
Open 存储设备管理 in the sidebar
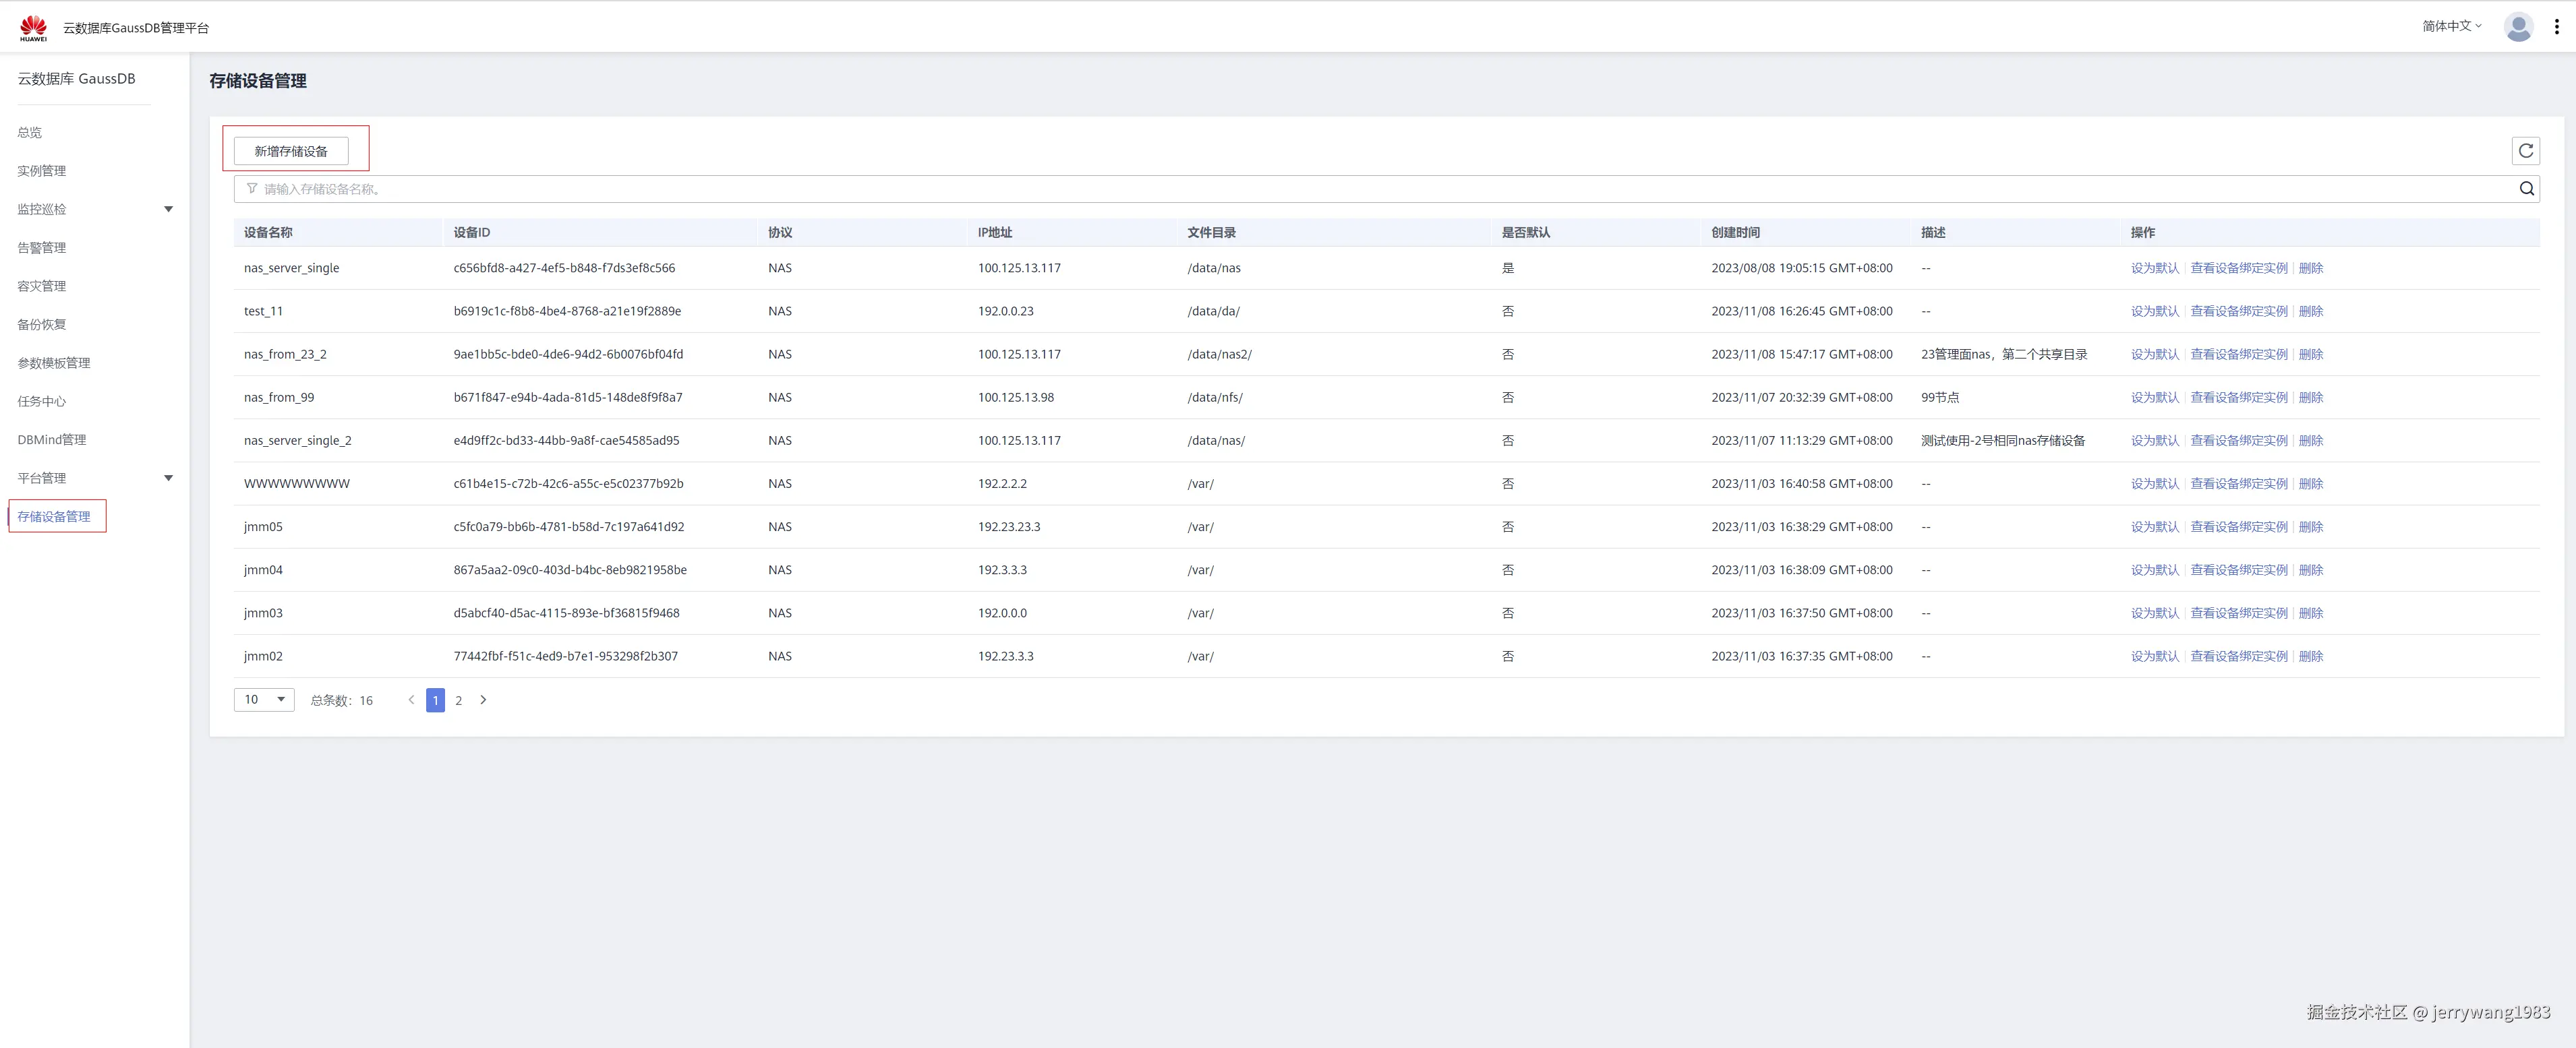[54, 516]
